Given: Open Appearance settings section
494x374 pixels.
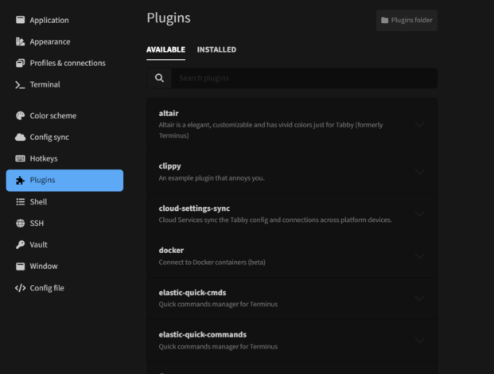Looking at the screenshot, I should coord(50,41).
